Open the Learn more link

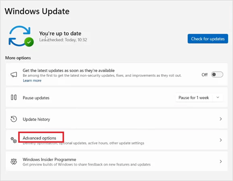tap(32, 80)
